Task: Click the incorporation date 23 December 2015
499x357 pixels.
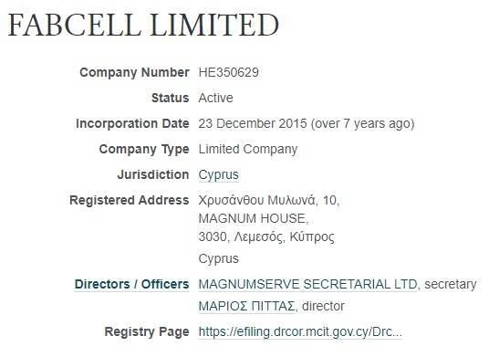Action: pyautogui.click(x=253, y=123)
